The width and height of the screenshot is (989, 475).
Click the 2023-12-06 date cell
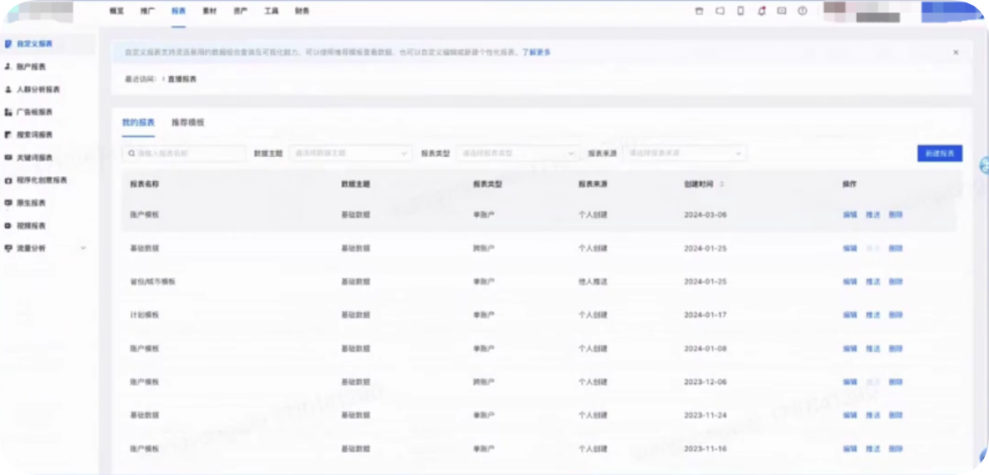[x=705, y=382]
